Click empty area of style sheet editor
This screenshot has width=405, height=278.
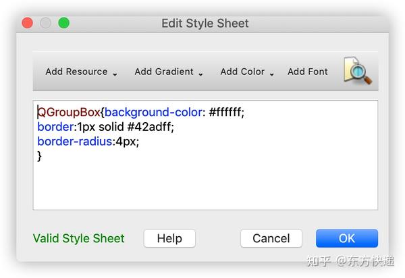202,186
